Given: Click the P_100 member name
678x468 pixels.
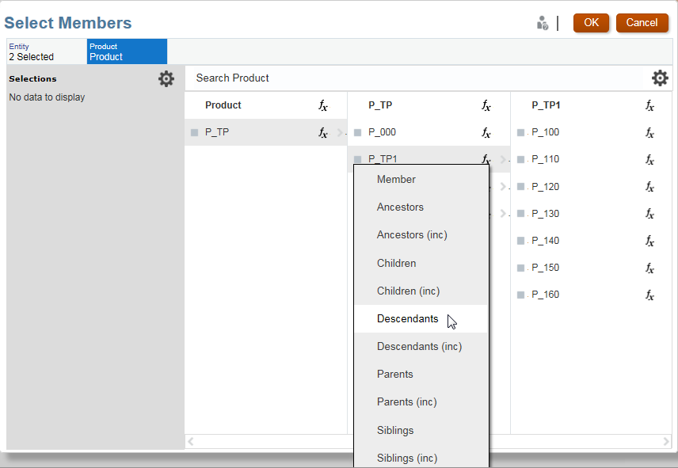Looking at the screenshot, I should click(x=545, y=132).
